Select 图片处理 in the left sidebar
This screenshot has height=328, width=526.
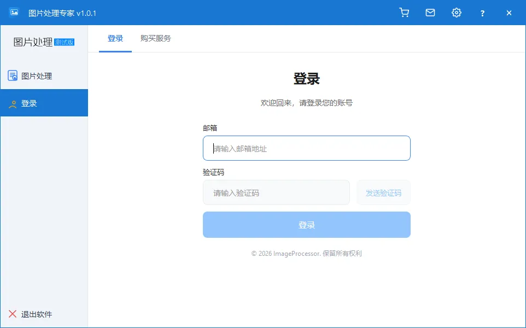[33, 75]
